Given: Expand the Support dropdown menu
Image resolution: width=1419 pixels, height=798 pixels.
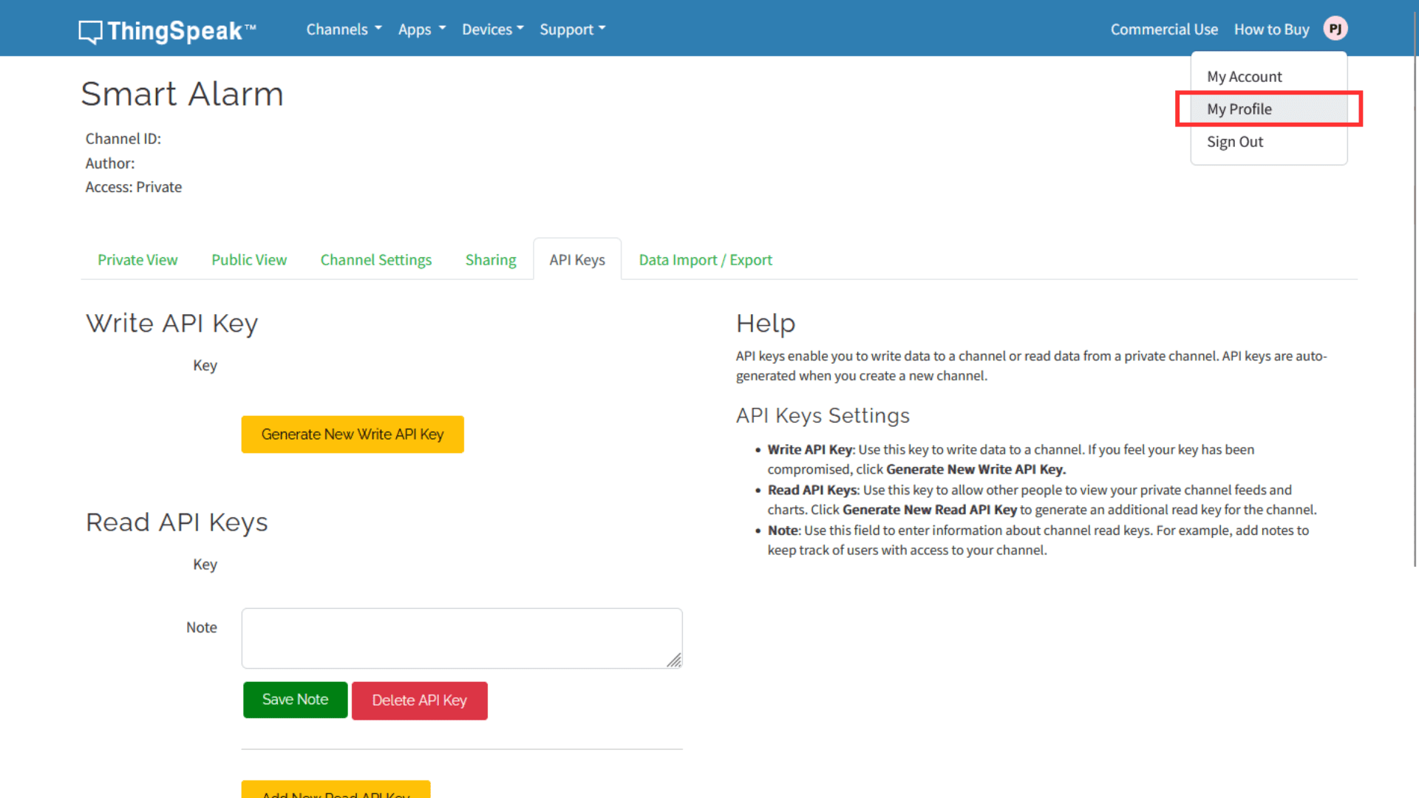Looking at the screenshot, I should 573,30.
